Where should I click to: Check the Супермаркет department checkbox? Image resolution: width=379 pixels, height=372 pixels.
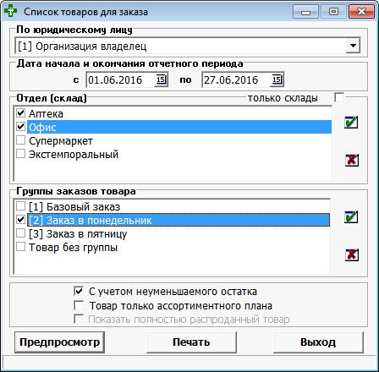[x=20, y=140]
